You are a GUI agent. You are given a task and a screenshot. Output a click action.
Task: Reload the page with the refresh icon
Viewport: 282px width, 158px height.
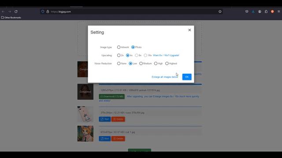point(16,12)
